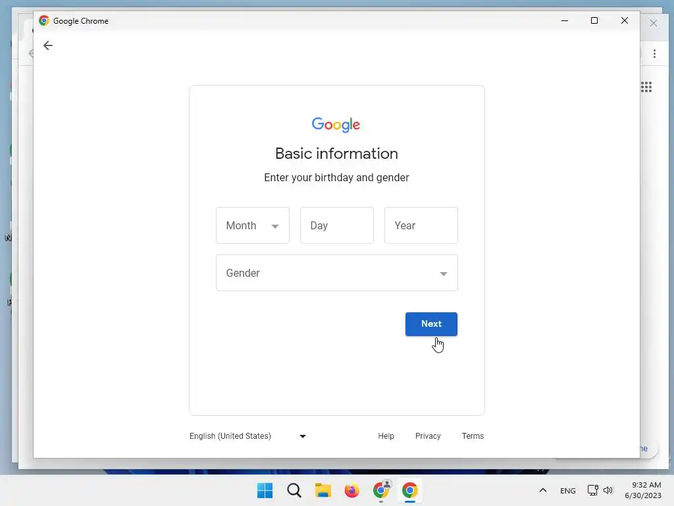Switch to Chrome with profile badge in taskbar
674x506 pixels.
[x=381, y=490]
